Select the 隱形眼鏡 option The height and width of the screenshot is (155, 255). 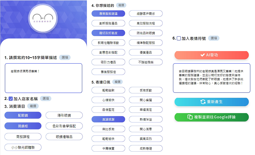coord(64,115)
